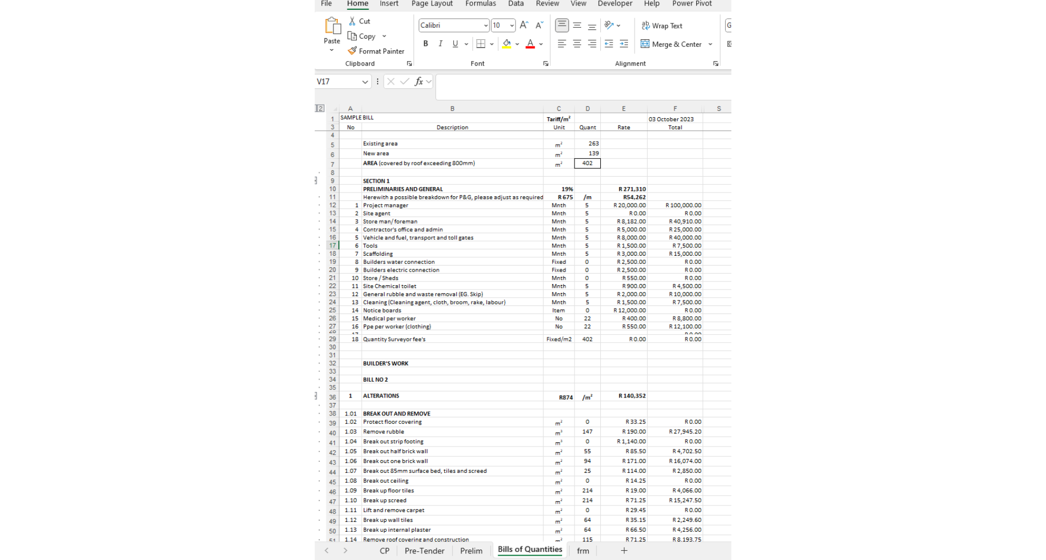
Task: Toggle Bold formatting
Action: pos(426,44)
